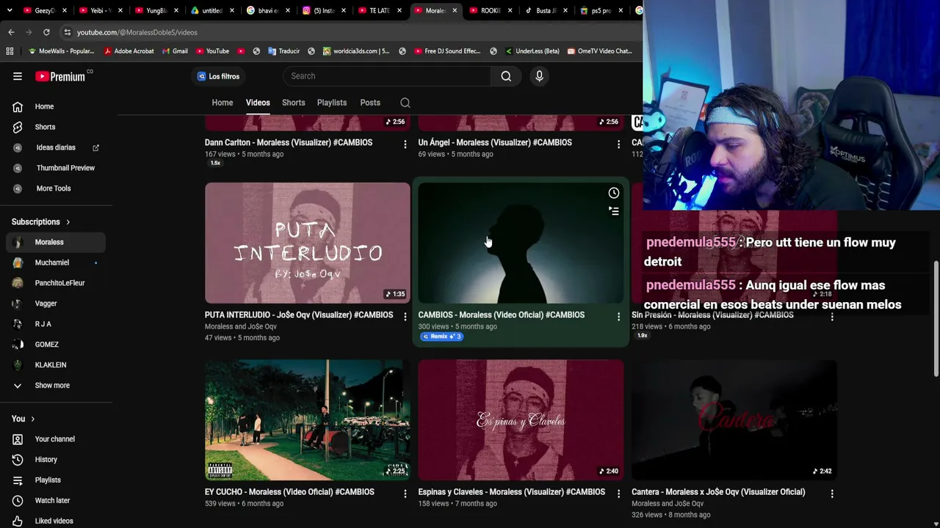This screenshot has width=940, height=528.
Task: Select the channel Videos tab
Action: coord(258,103)
